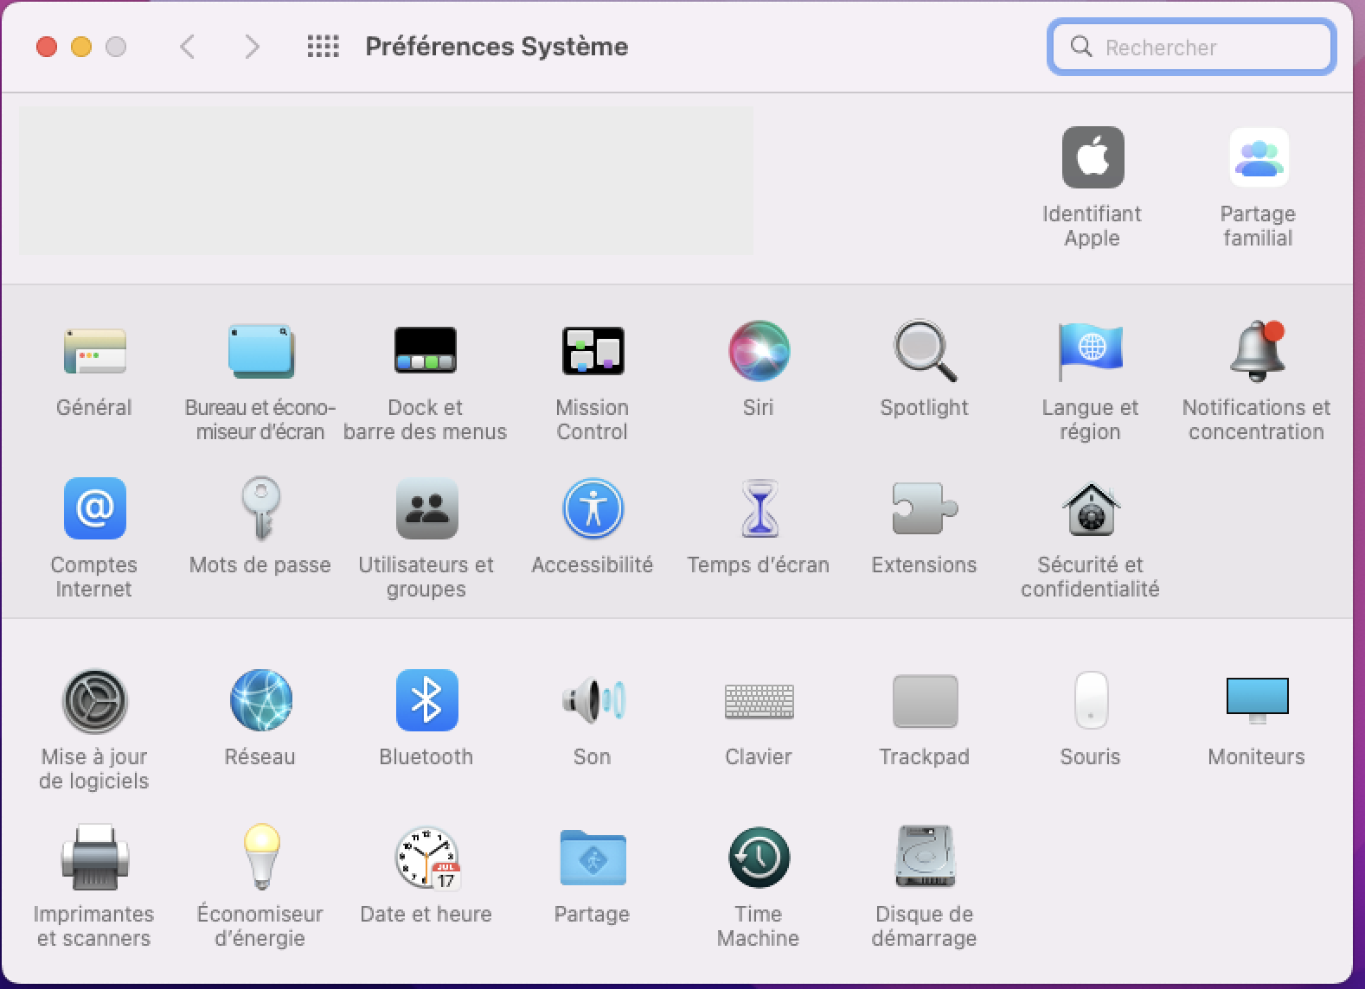Go forward with the right chevron
Viewport: 1365px width, 989px height.
click(252, 47)
